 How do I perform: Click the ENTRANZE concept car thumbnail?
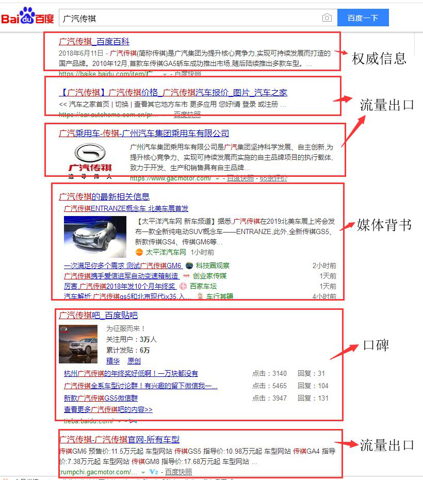click(x=95, y=237)
